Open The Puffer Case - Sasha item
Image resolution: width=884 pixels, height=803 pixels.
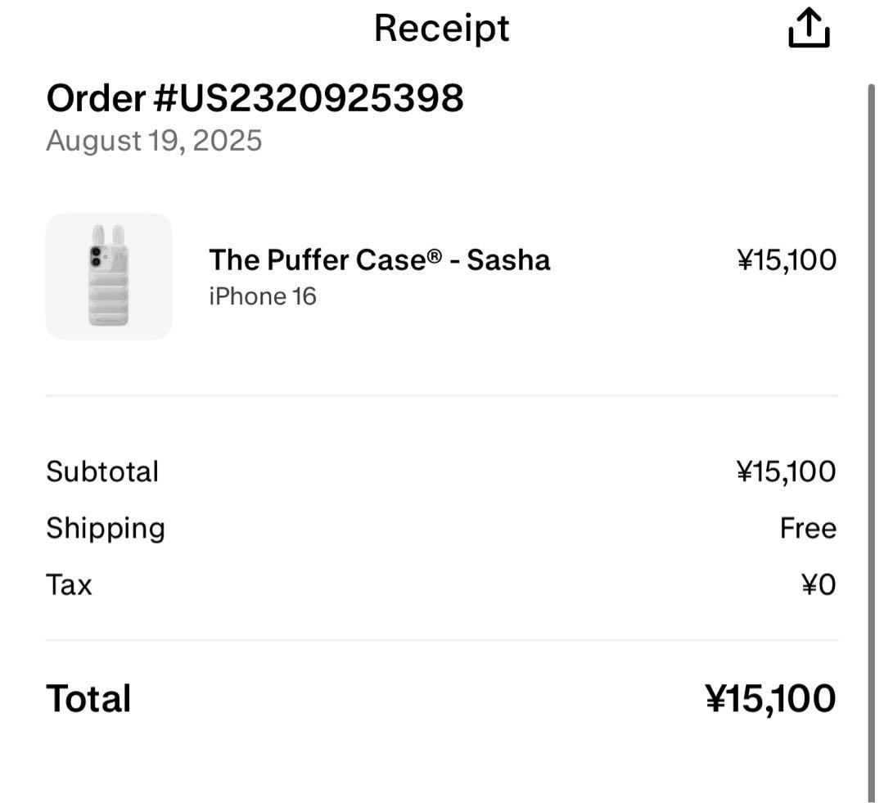379,260
